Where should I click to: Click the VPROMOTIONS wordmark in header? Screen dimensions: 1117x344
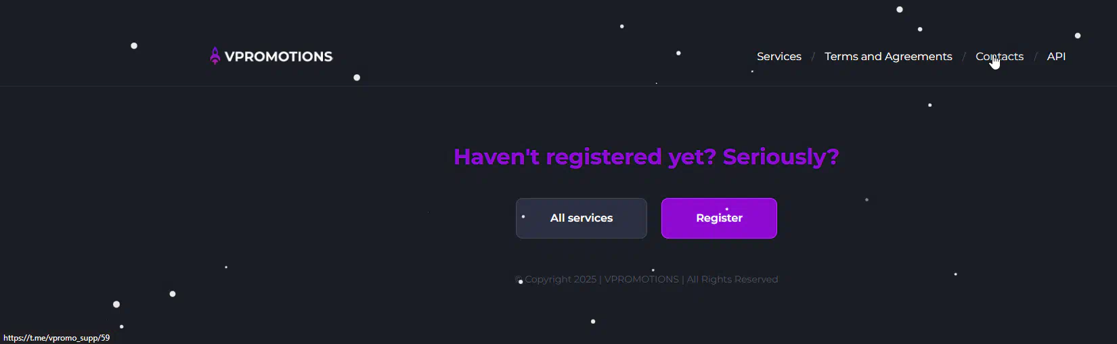[278, 57]
